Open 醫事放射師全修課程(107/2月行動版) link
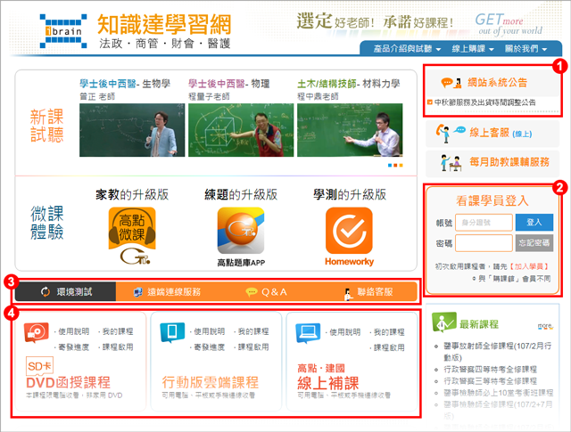Screen dimensions: 571x432 pyautogui.click(x=497, y=352)
